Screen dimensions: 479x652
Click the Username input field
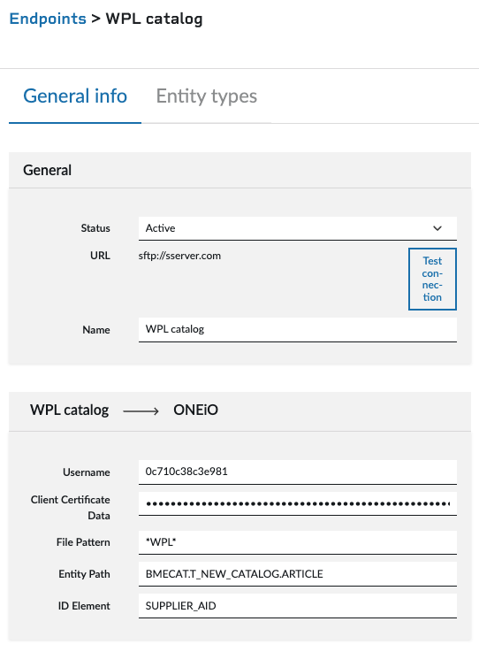coord(298,472)
